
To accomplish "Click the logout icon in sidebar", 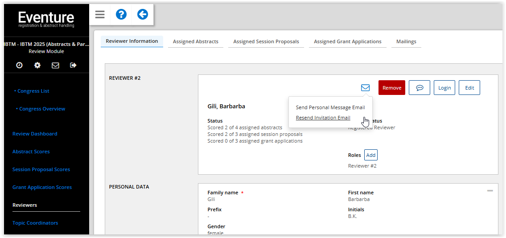I will coord(74,65).
